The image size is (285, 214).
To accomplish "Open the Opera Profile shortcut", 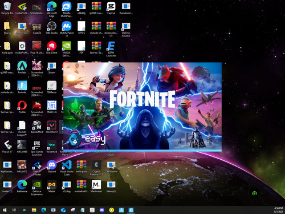I will point(22,107).
